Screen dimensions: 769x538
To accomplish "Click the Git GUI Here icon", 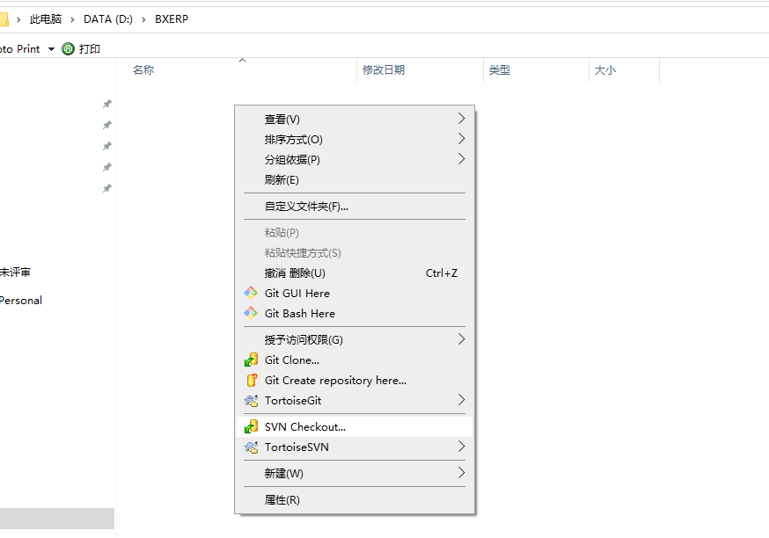I will click(251, 293).
